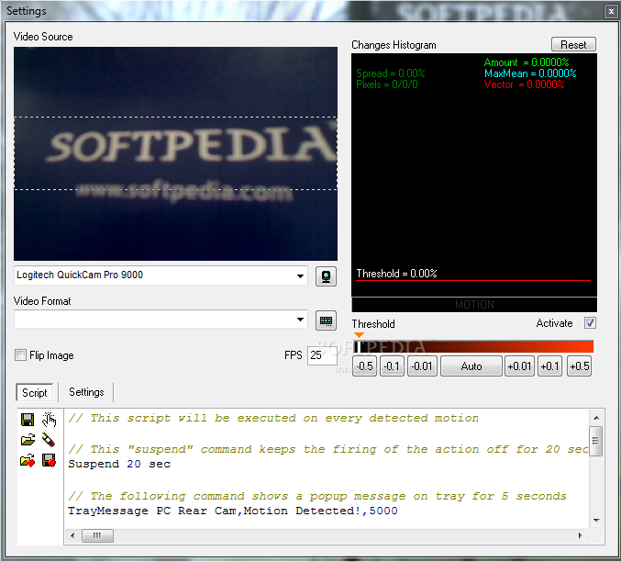The height and width of the screenshot is (562, 621).
Task: Click the video format settings icon button
Action: tap(326, 320)
